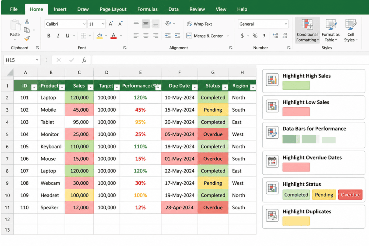Open the Sales column filter
369x246 pixels.
(x=90, y=88)
